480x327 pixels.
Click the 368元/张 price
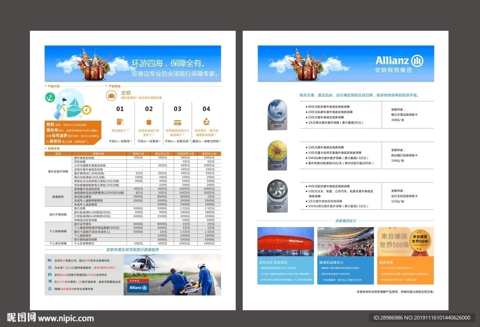397,120
